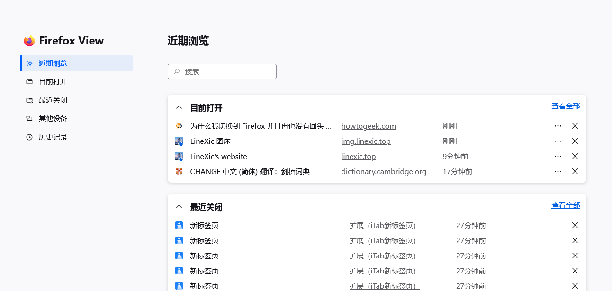Viewport: 612px width, 291px height.
Task: Dismiss the first 新标签页 entry in 最近关闭
Action: pos(575,225)
